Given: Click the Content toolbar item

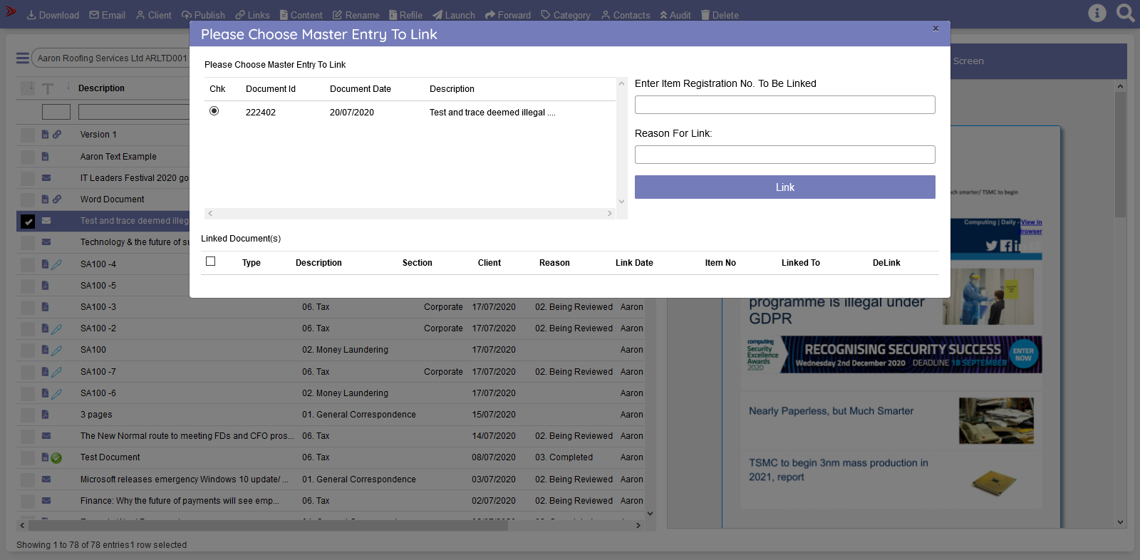Looking at the screenshot, I should 301,15.
